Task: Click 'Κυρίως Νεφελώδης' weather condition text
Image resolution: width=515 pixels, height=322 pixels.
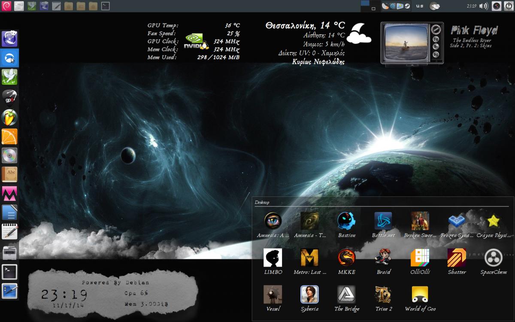Action: tap(318, 62)
